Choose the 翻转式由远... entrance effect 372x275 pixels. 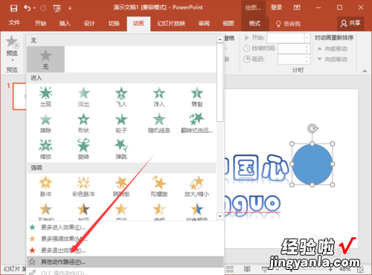coord(197,123)
